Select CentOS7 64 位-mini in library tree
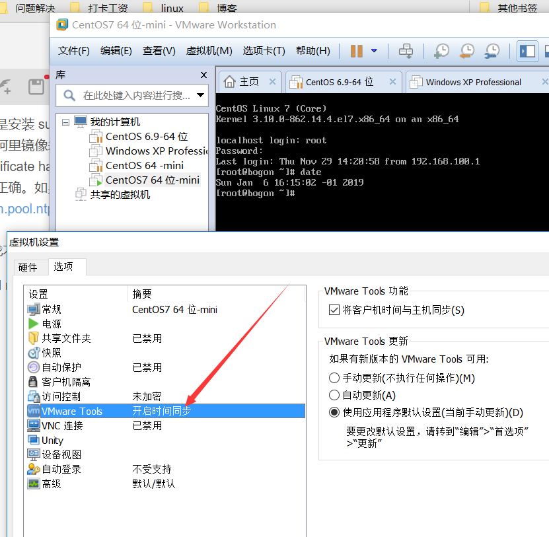The image size is (549, 537). point(145,180)
